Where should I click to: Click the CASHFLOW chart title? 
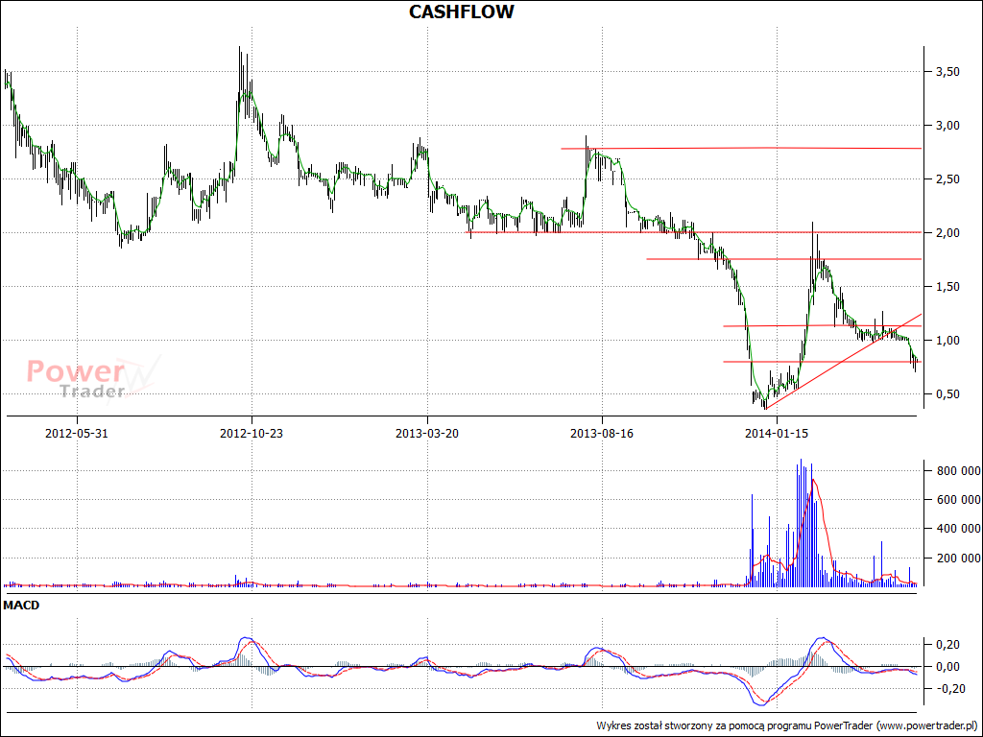(461, 12)
